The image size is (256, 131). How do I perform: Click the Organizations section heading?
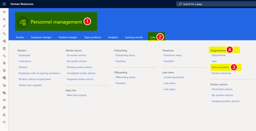[218, 51]
